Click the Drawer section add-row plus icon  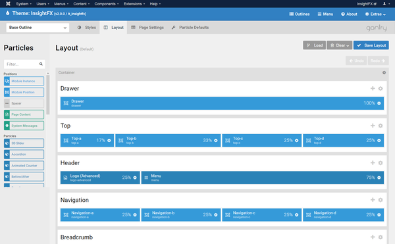(373, 88)
